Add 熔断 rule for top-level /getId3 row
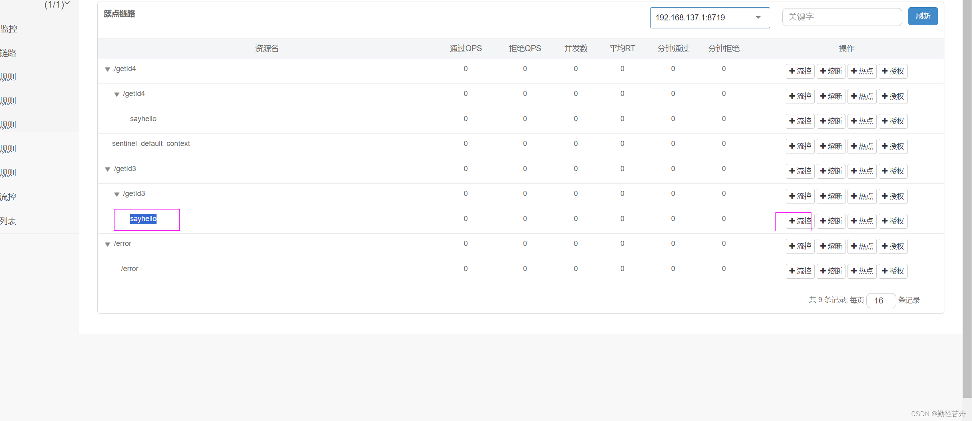The height and width of the screenshot is (421, 972). coord(831,171)
